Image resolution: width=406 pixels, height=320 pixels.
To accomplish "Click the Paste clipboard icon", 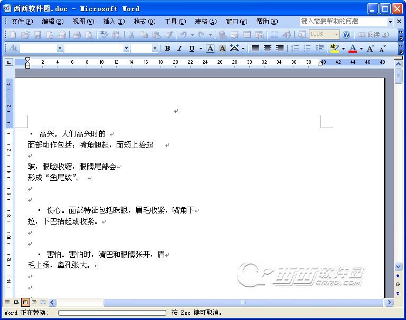I will (x=156, y=34).
